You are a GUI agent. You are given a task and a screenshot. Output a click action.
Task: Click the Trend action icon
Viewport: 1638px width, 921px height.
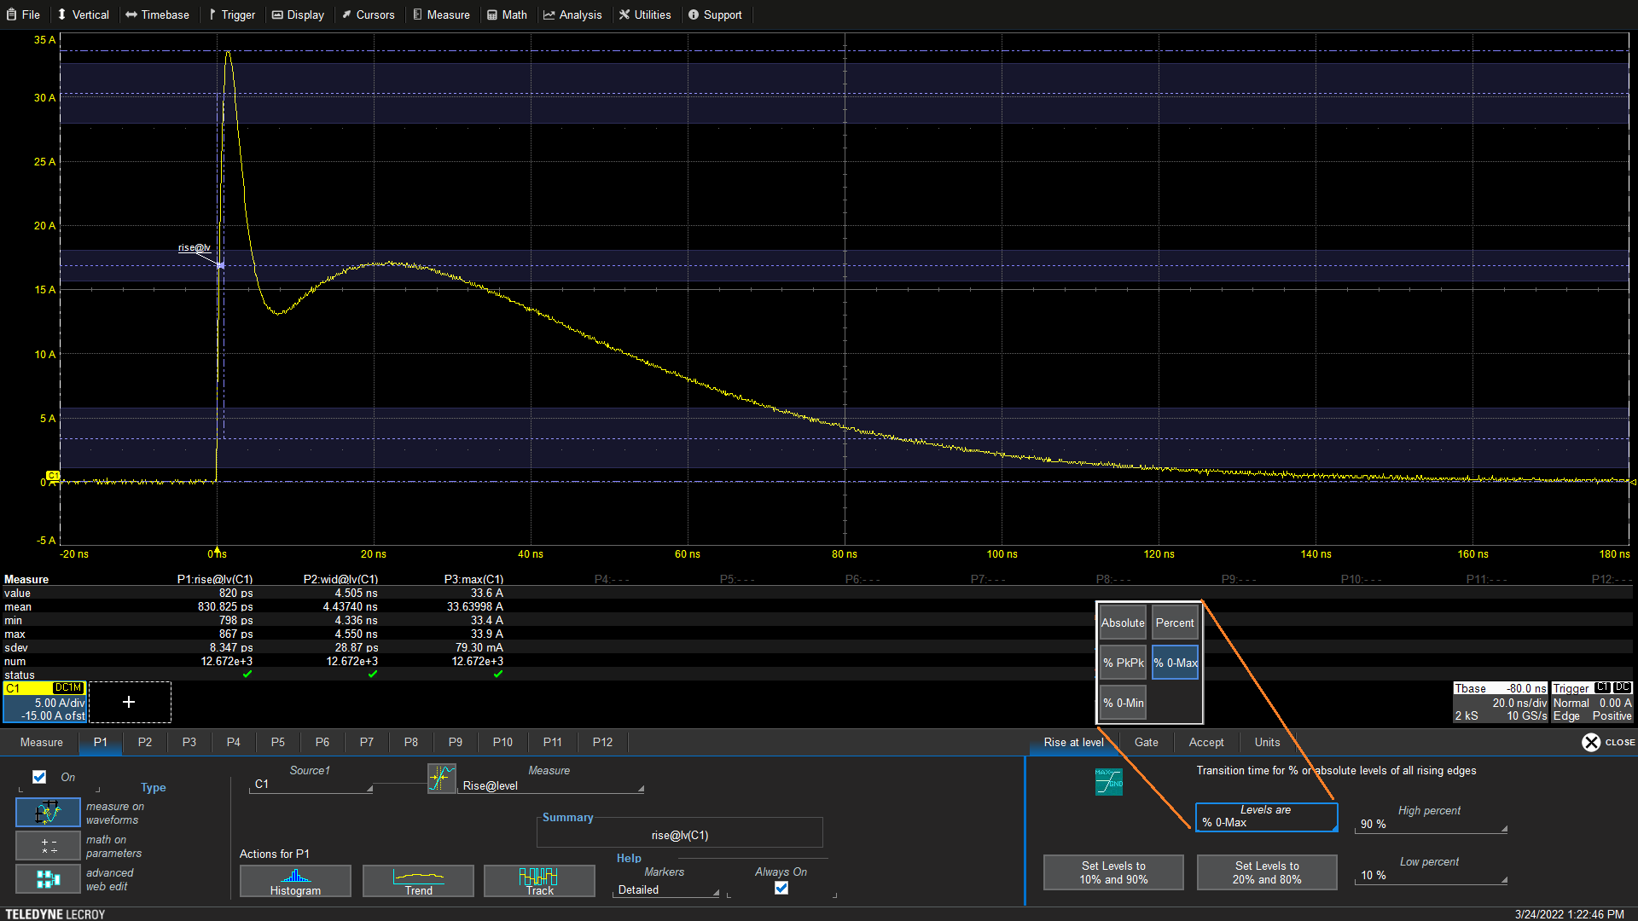(x=418, y=880)
